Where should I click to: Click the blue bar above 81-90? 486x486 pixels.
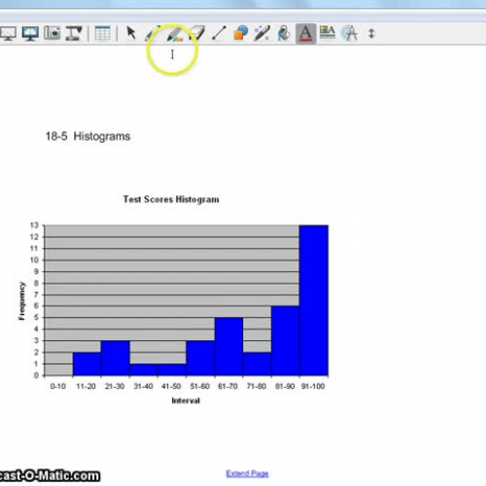285,341
